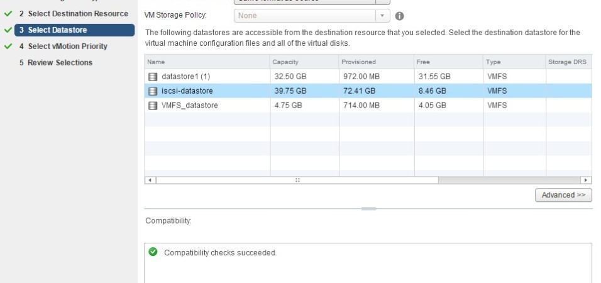Select the iscsi-datastore row name
The height and width of the screenshot is (283, 601).
[x=187, y=91]
